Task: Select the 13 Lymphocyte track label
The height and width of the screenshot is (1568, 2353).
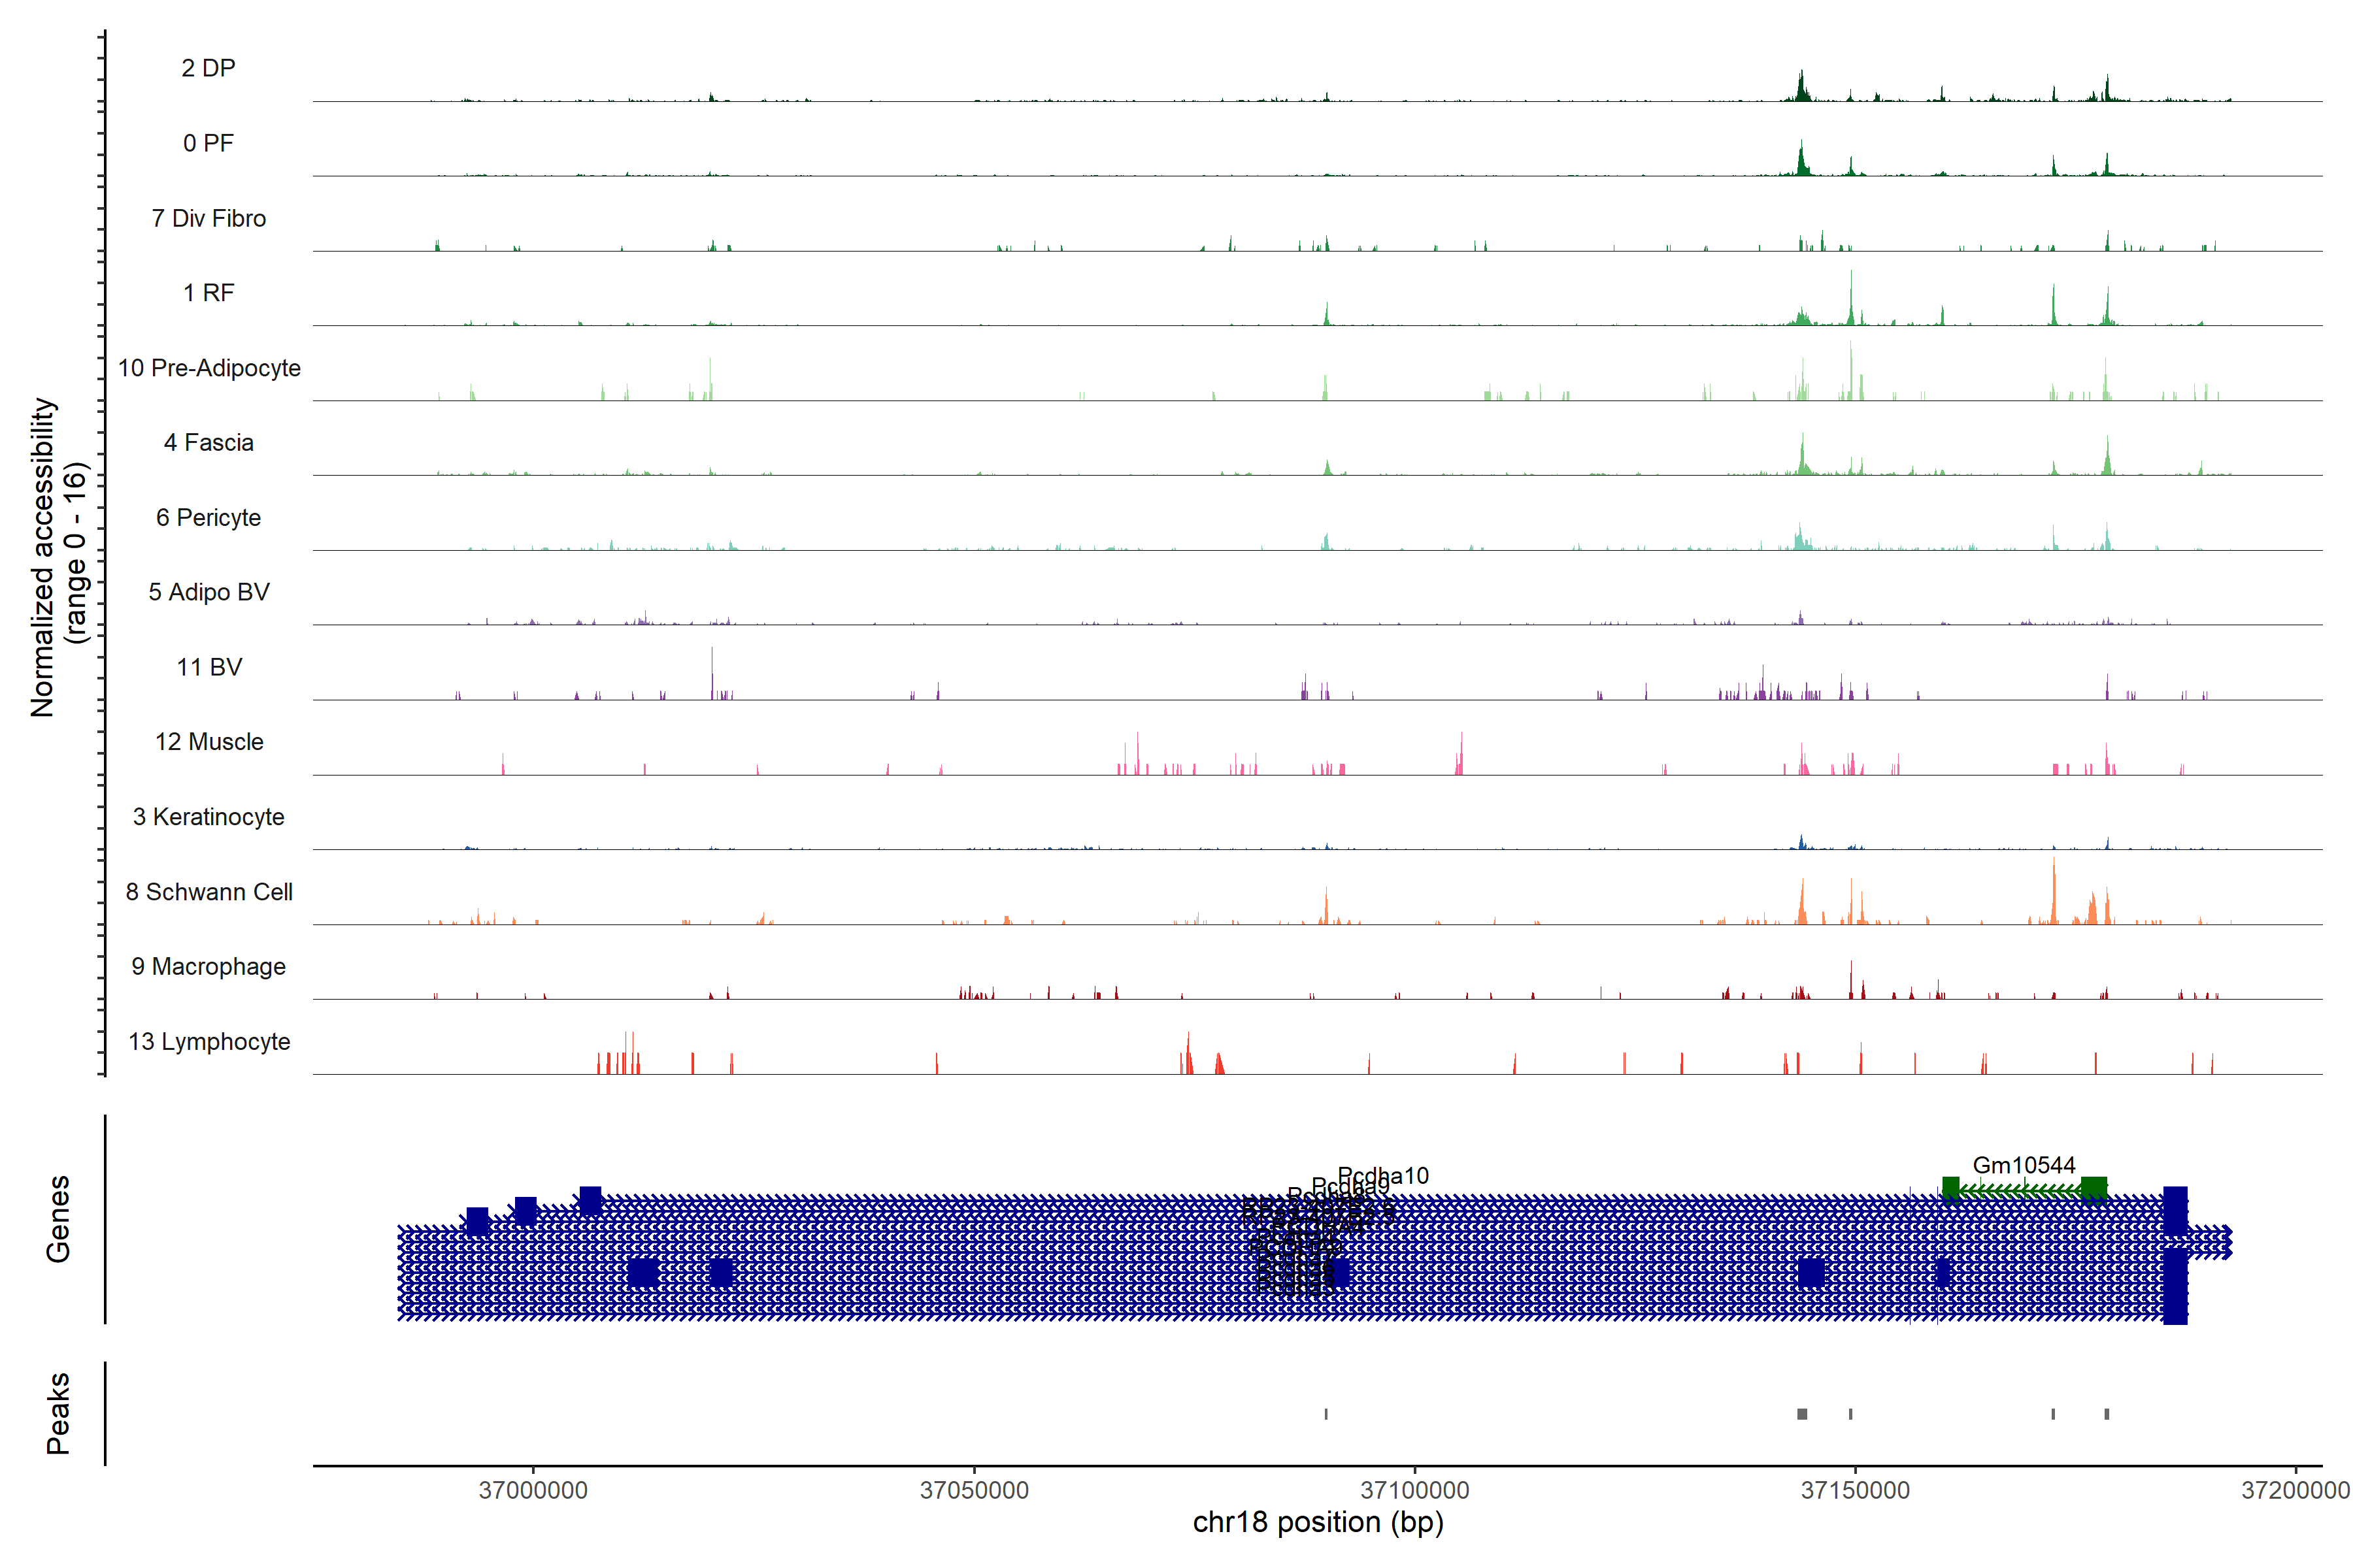Action: (209, 1041)
